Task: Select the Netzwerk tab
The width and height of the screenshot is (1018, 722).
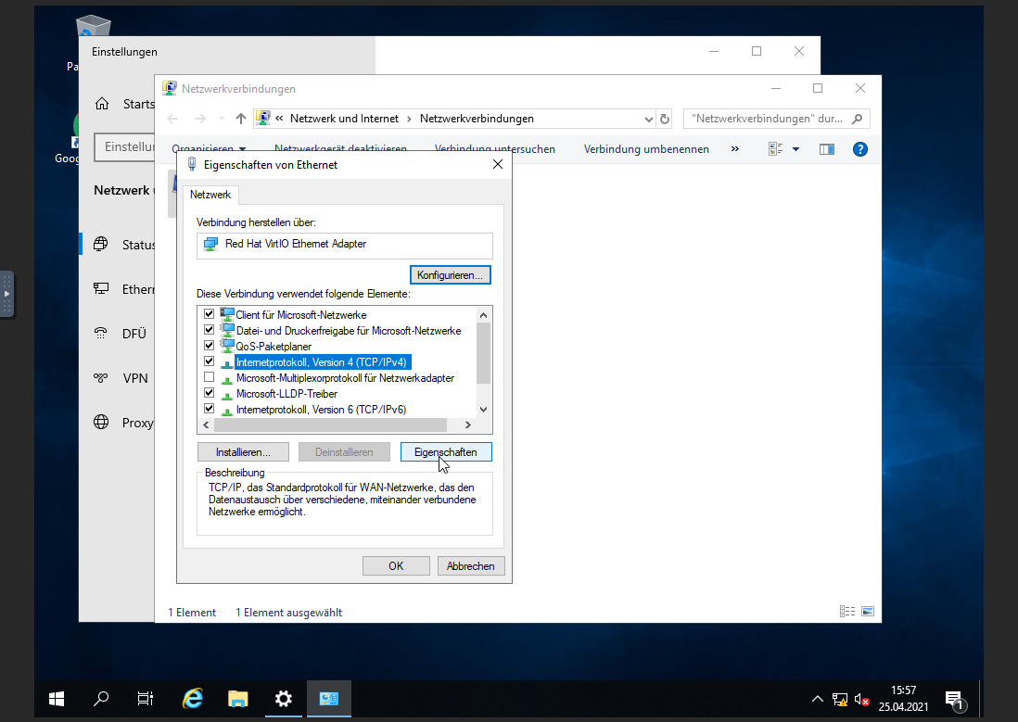Action: 210,195
